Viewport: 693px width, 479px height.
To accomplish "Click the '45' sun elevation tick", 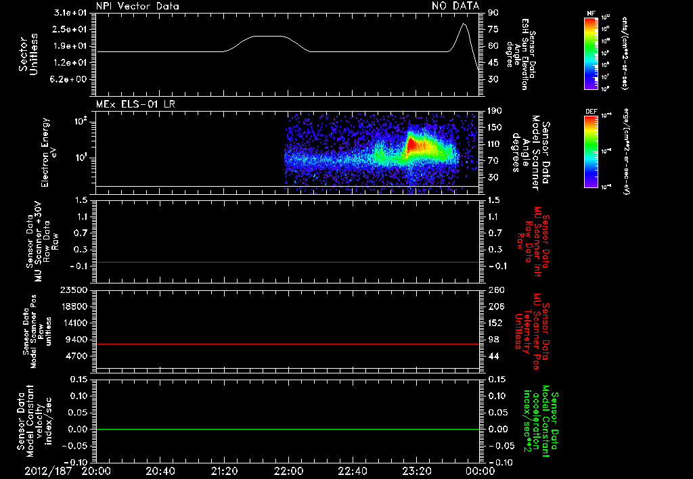I will pos(493,63).
